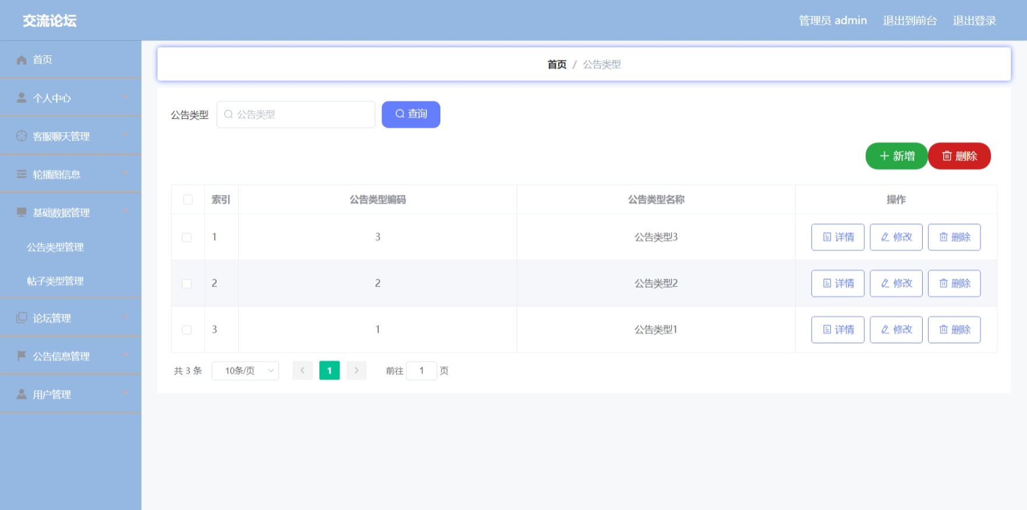The image size is (1027, 510).
Task: Click the flag icon next to 公告信息管理
Action: point(22,356)
